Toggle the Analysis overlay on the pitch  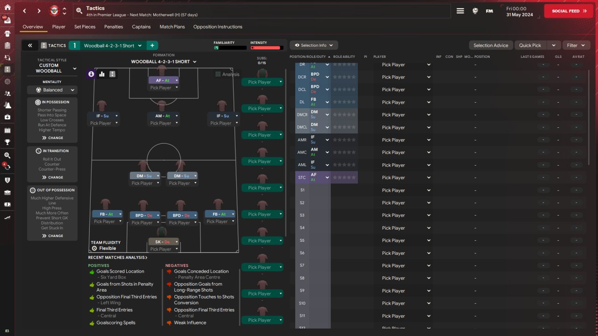[x=228, y=74]
